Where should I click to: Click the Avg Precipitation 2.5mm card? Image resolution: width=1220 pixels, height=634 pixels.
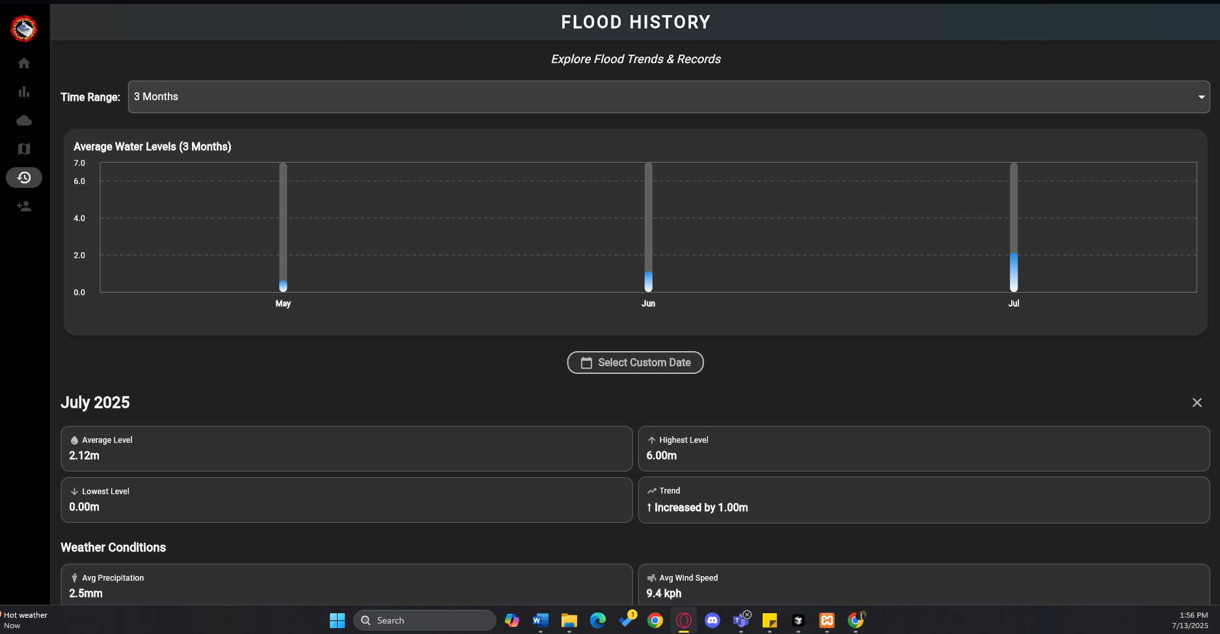coord(346,585)
